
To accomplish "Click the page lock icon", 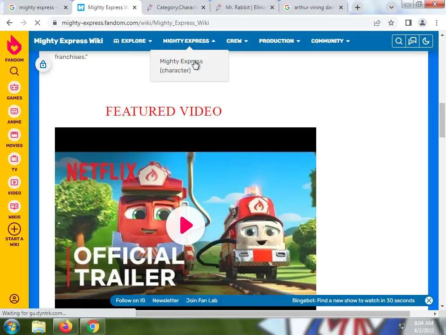I will pos(43,65).
